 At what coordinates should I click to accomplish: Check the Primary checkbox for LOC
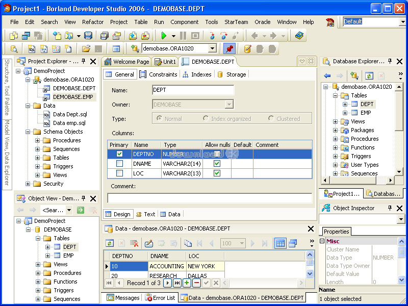point(119,173)
